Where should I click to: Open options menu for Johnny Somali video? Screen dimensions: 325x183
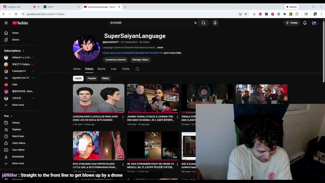[177, 117]
